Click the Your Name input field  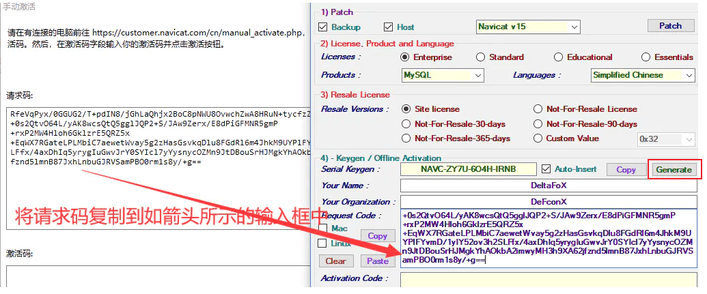548,186
